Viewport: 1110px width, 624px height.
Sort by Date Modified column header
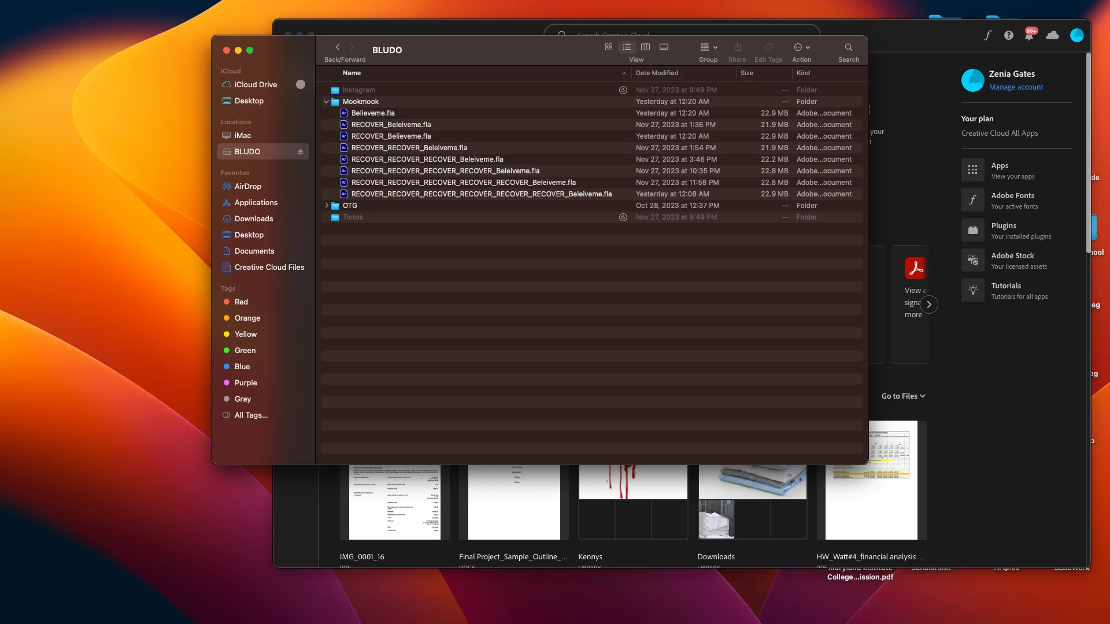coord(657,73)
